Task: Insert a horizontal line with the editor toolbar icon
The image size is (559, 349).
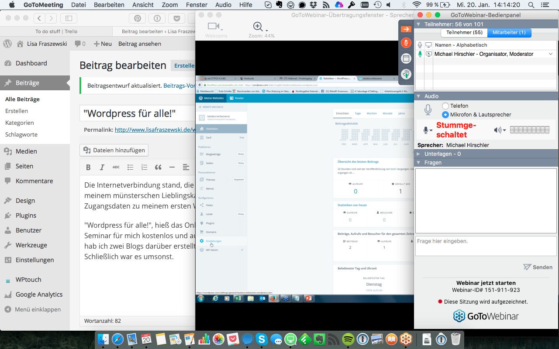Action: (172, 167)
